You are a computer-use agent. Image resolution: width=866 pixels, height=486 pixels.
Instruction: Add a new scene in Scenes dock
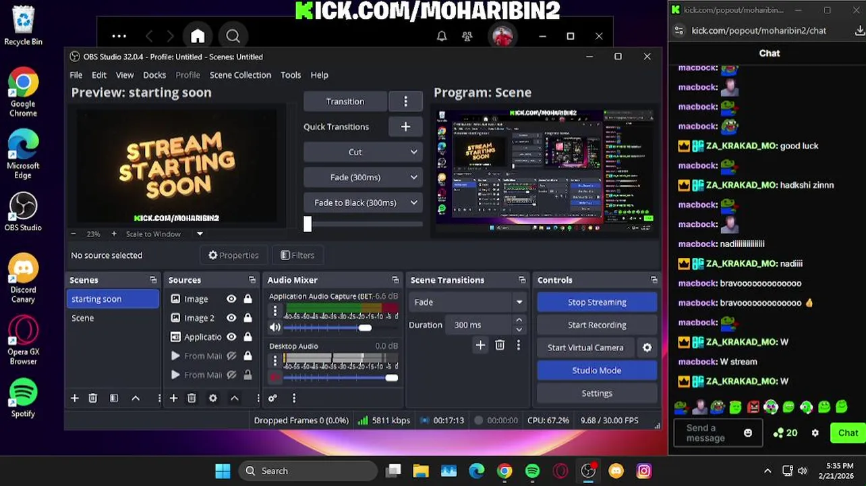[x=75, y=398]
